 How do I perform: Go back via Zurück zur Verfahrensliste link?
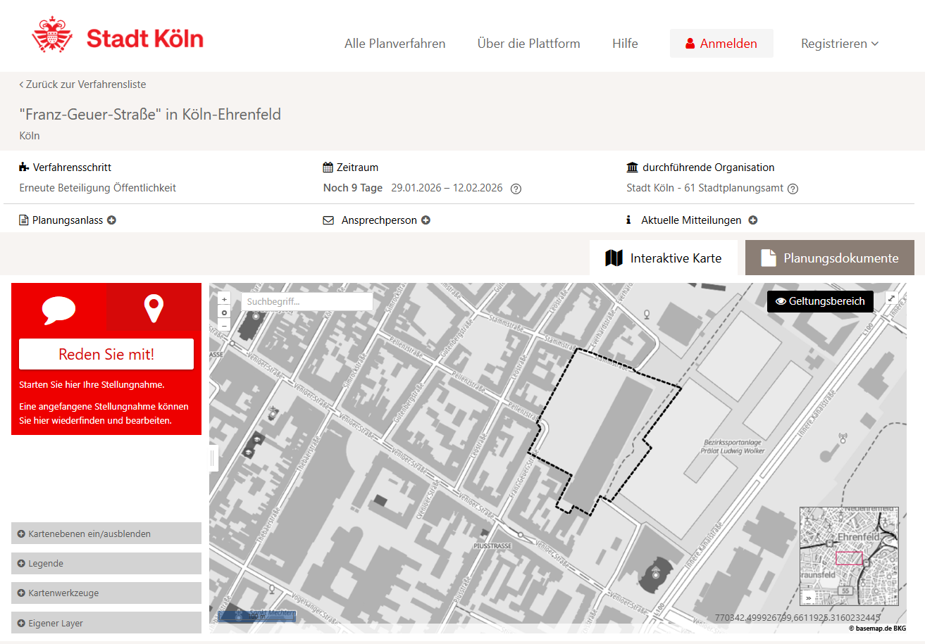coord(82,84)
